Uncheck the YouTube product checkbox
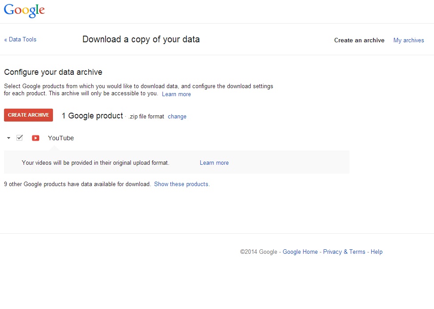Image resolution: width=434 pixels, height=309 pixels. click(x=20, y=138)
